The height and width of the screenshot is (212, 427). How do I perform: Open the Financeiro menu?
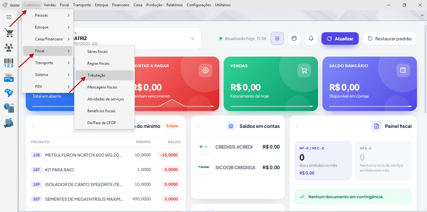[x=121, y=5]
